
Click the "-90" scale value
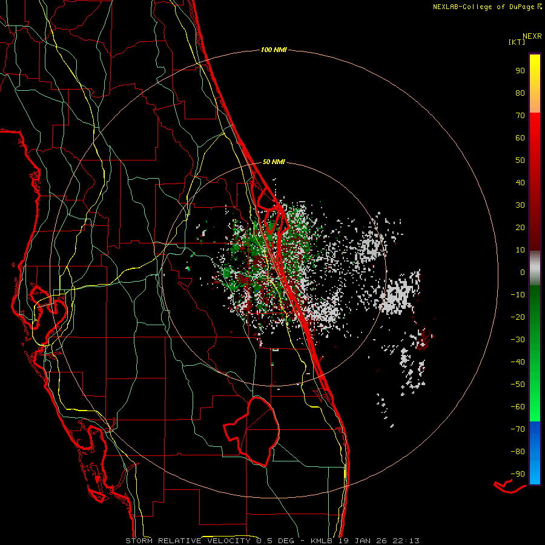518,474
